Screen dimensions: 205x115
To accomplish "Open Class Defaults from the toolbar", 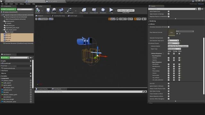I will [x=94, y=10].
